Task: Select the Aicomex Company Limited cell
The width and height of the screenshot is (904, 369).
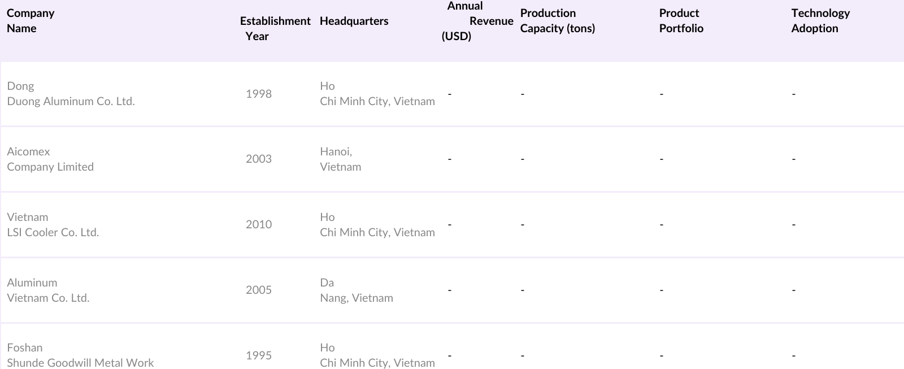Action: (50, 159)
